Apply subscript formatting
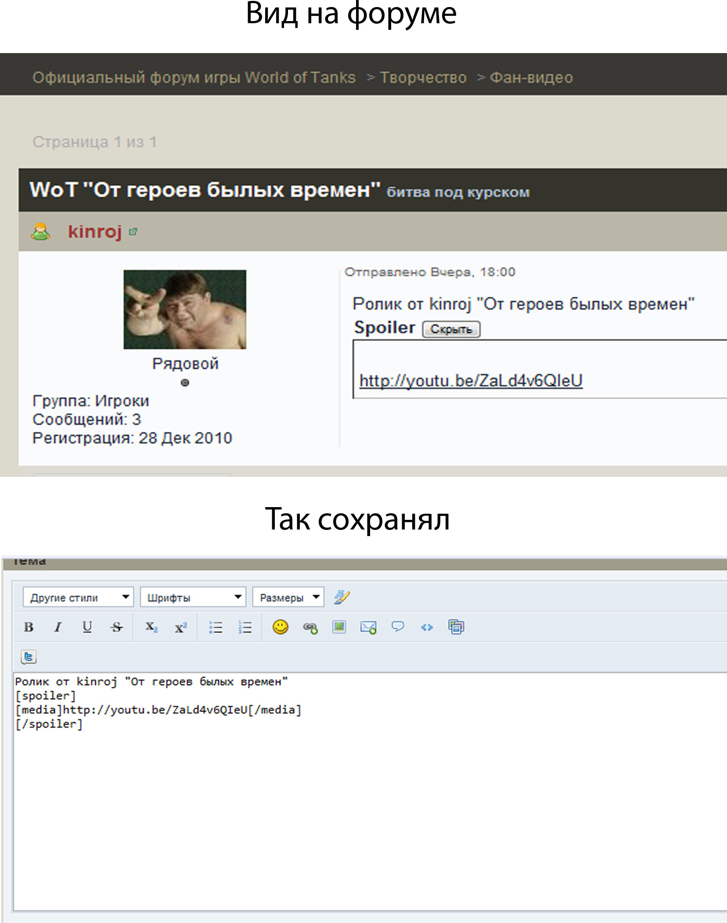The image size is (727, 923). pos(151,627)
